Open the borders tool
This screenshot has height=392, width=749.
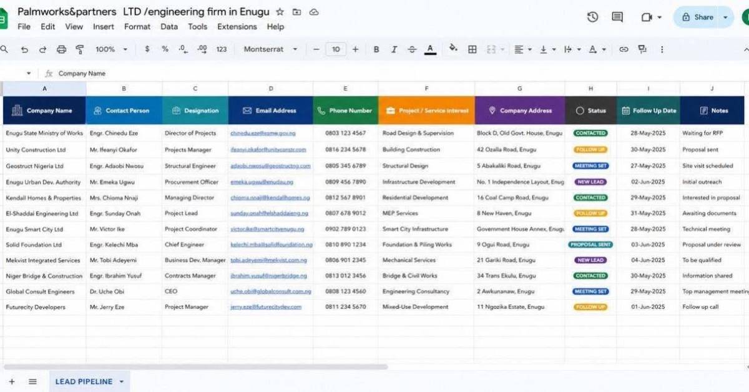point(472,49)
